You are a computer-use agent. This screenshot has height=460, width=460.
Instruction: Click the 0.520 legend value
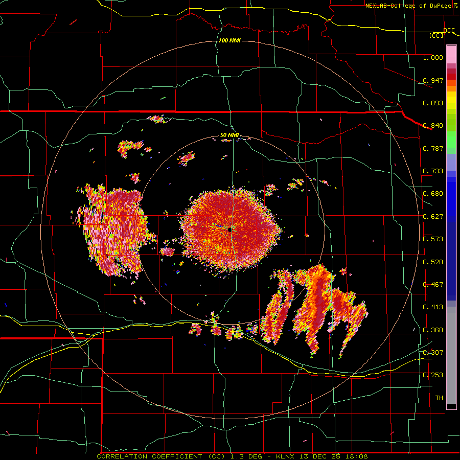tap(433, 262)
